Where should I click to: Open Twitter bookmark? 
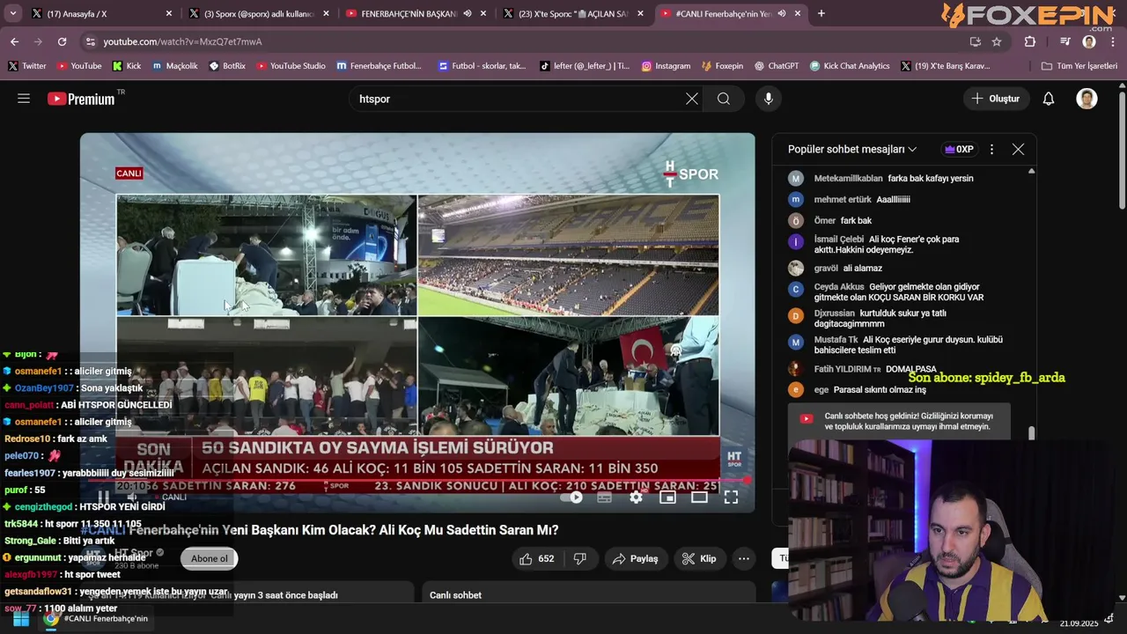tap(26, 66)
